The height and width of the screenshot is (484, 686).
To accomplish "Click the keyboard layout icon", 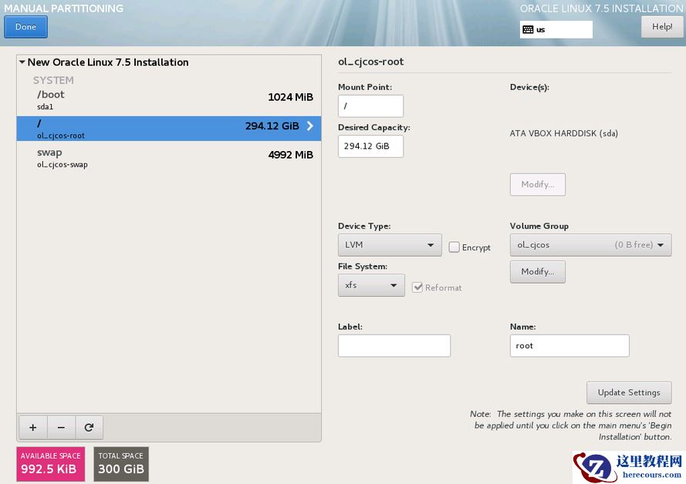I will tap(528, 29).
